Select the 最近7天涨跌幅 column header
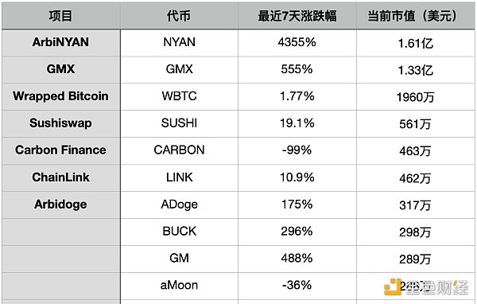 (297, 16)
